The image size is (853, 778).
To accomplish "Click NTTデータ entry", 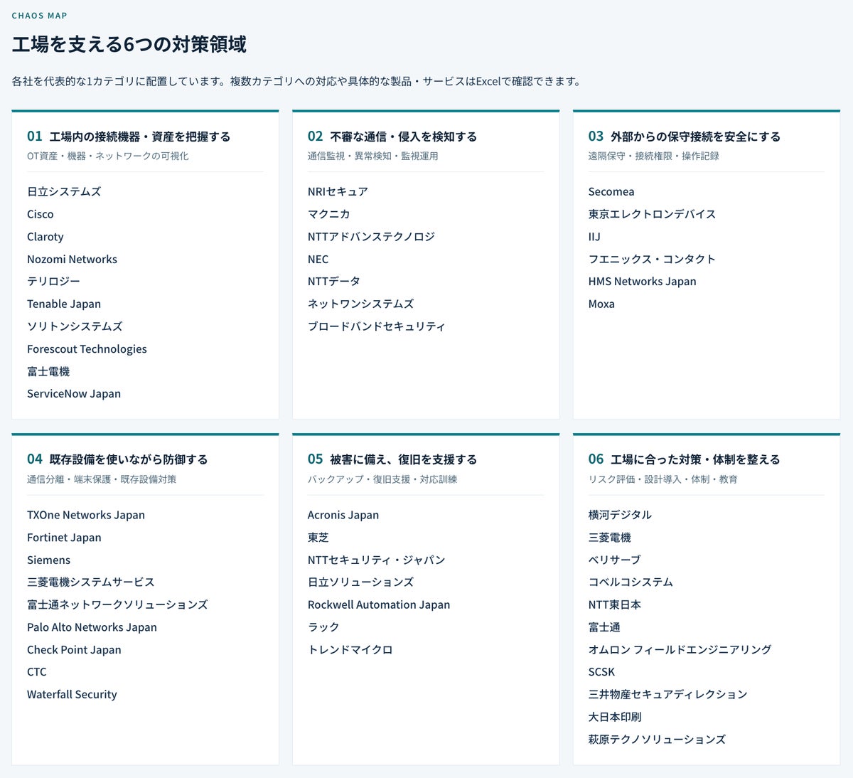I will [x=334, y=282].
